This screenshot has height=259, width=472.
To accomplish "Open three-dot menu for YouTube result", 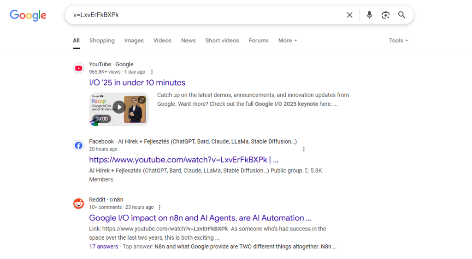I will pos(152,72).
